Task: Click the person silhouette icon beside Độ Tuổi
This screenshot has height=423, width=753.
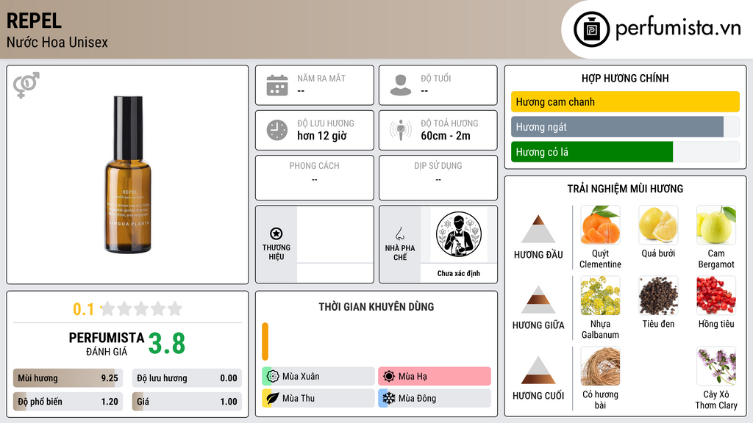Action: coord(401,85)
